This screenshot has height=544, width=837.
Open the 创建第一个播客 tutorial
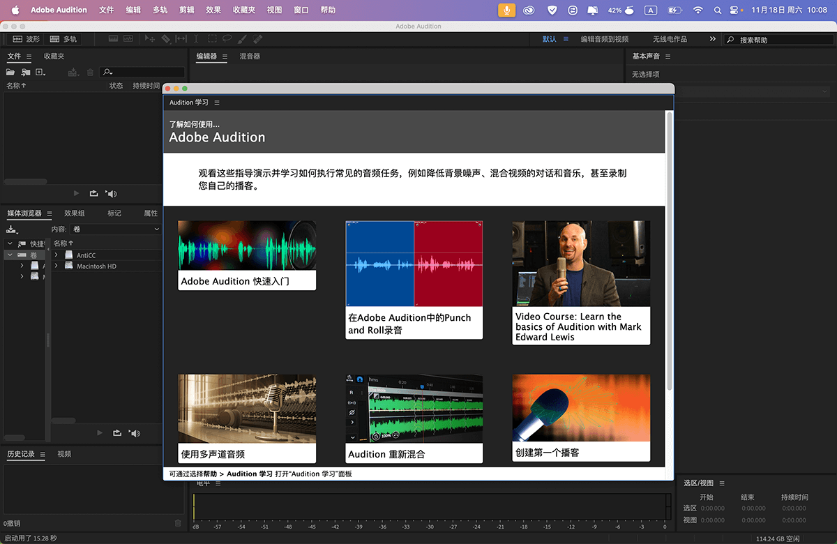pos(581,418)
